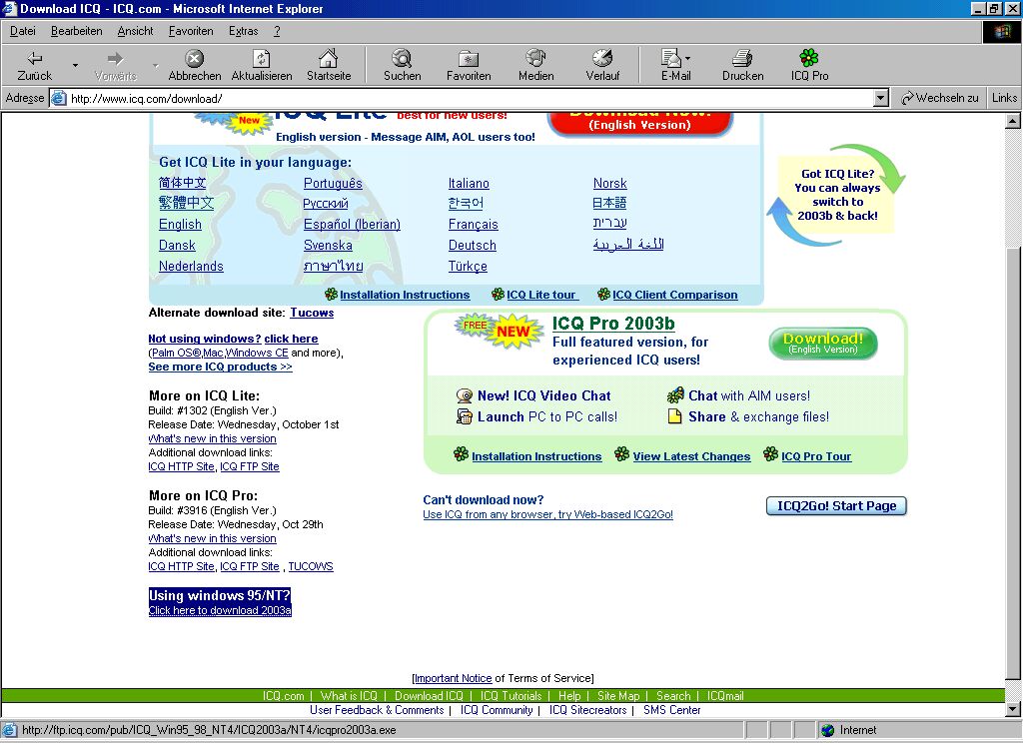
Task: Click the green Download! English Version button
Action: 823,344
